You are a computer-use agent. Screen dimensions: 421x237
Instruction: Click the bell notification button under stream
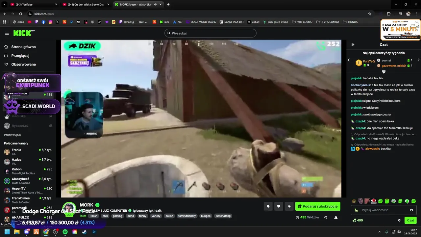pyautogui.click(x=268, y=206)
